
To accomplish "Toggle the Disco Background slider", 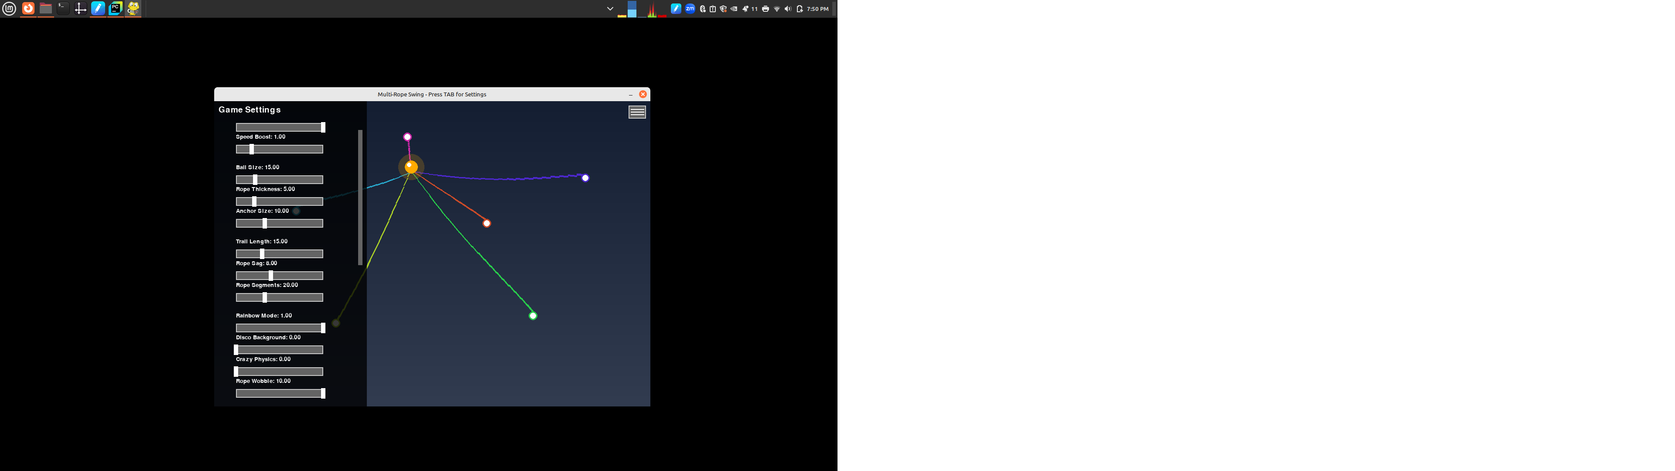I will (x=280, y=350).
